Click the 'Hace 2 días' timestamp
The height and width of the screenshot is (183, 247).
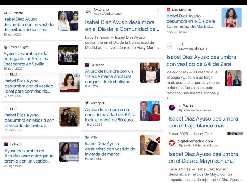[94, 159]
